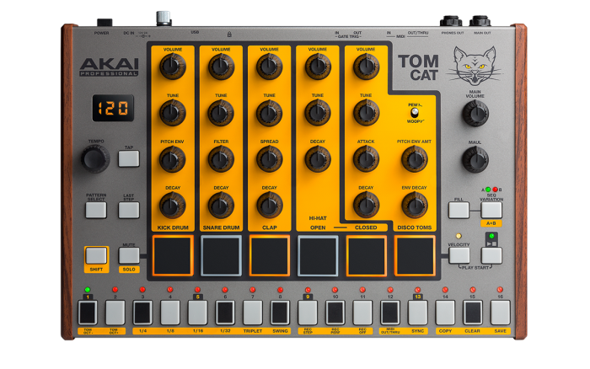The height and width of the screenshot is (369, 590).
Task: Adjust the Kick Drum Pitch Env knob
Action: (172, 159)
